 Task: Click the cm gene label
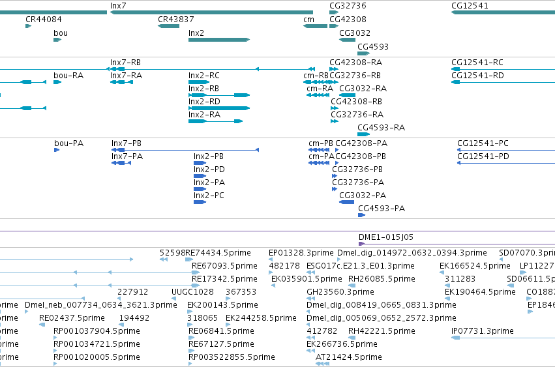(x=308, y=20)
